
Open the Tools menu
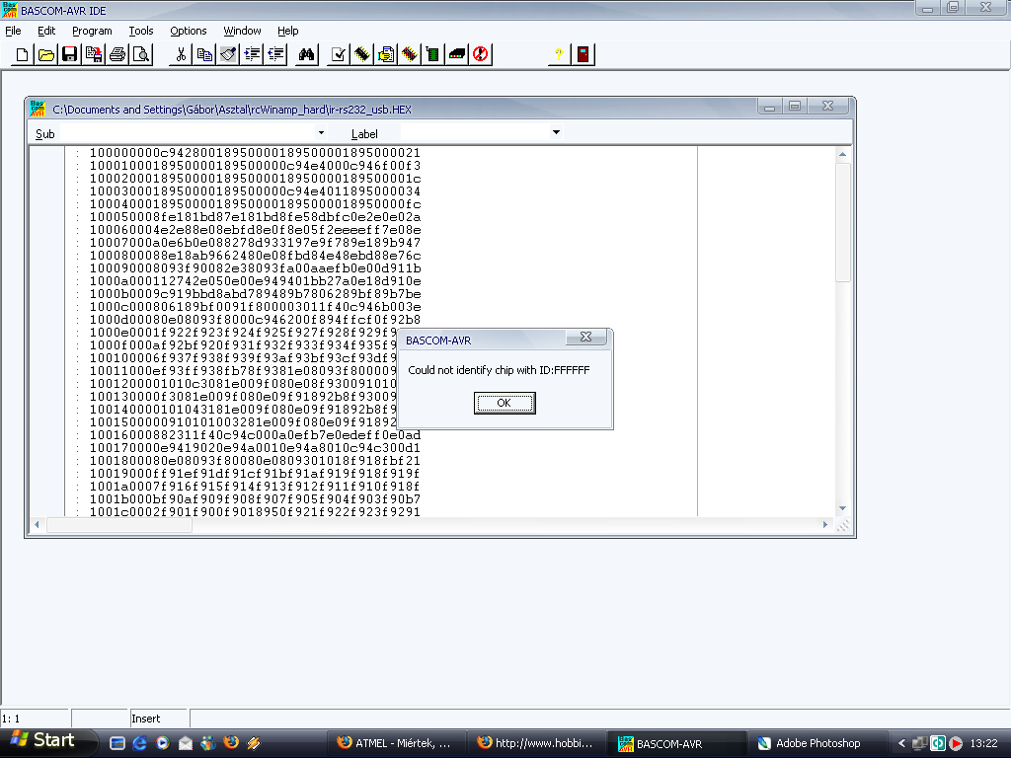tap(140, 31)
